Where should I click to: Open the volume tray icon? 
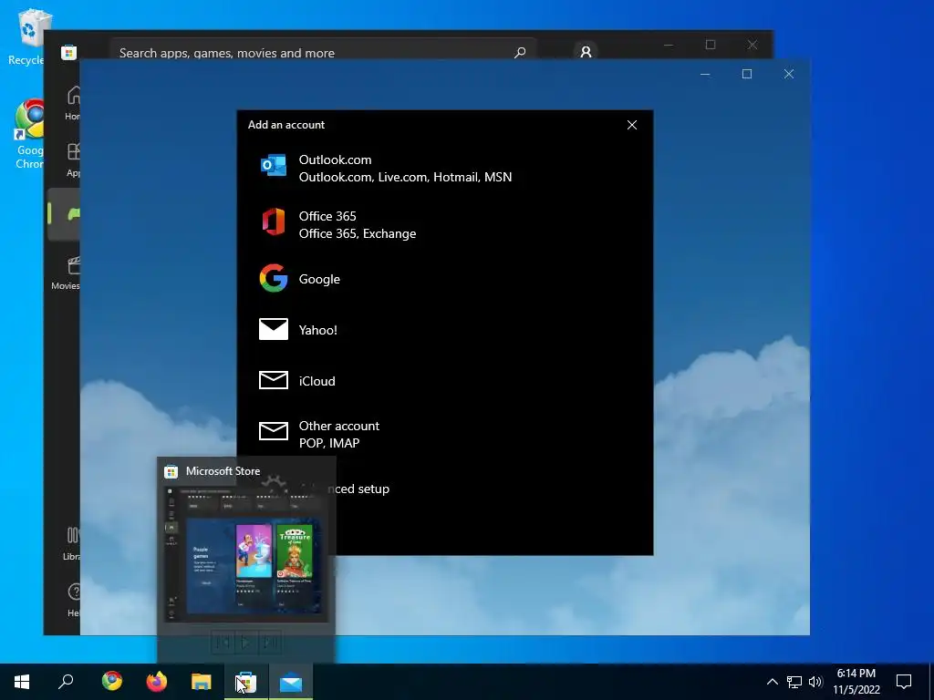tap(815, 682)
